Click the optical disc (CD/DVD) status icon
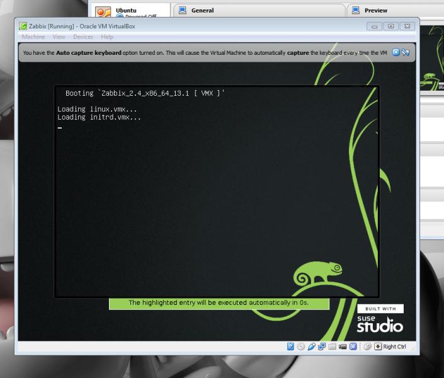The width and height of the screenshot is (444, 378). click(x=300, y=346)
